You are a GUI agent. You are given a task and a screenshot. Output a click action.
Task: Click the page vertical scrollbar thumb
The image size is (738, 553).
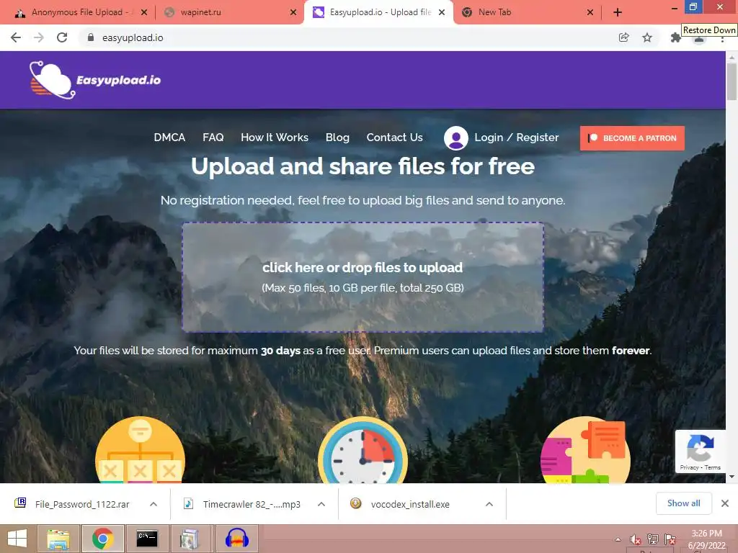coord(732,82)
